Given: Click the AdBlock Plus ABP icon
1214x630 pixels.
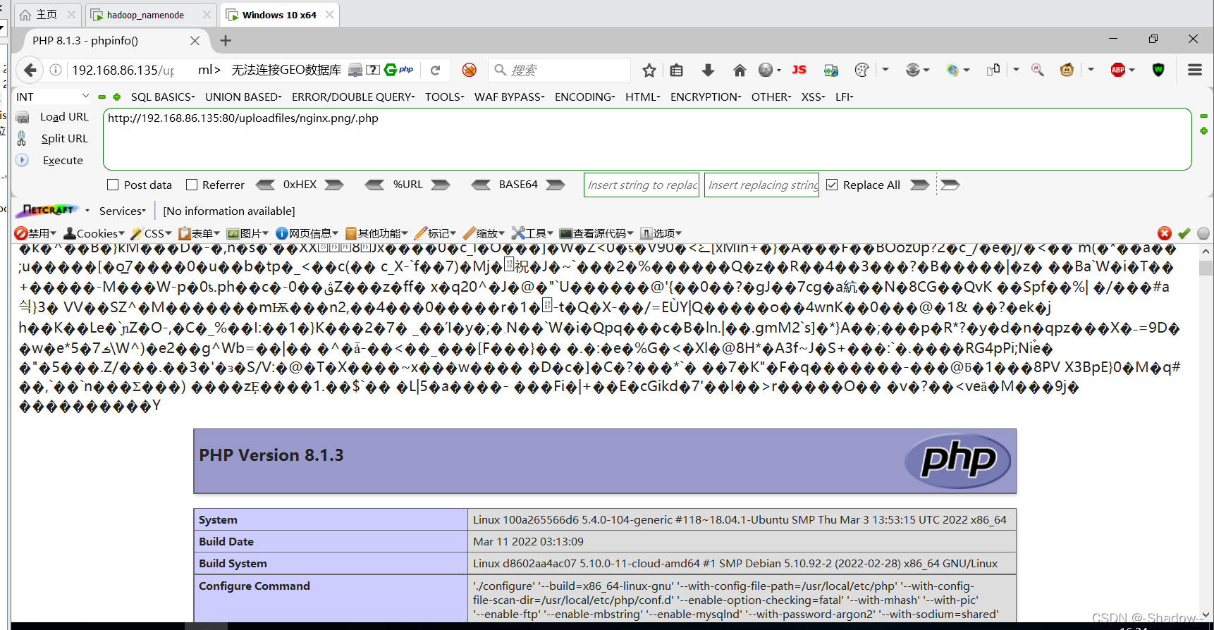Looking at the screenshot, I should point(1118,70).
